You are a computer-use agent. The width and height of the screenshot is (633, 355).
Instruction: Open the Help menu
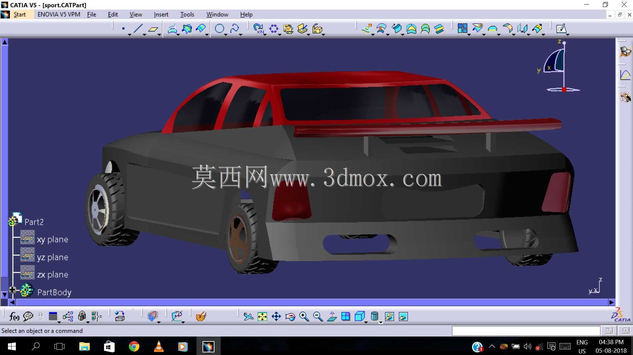pyautogui.click(x=246, y=15)
